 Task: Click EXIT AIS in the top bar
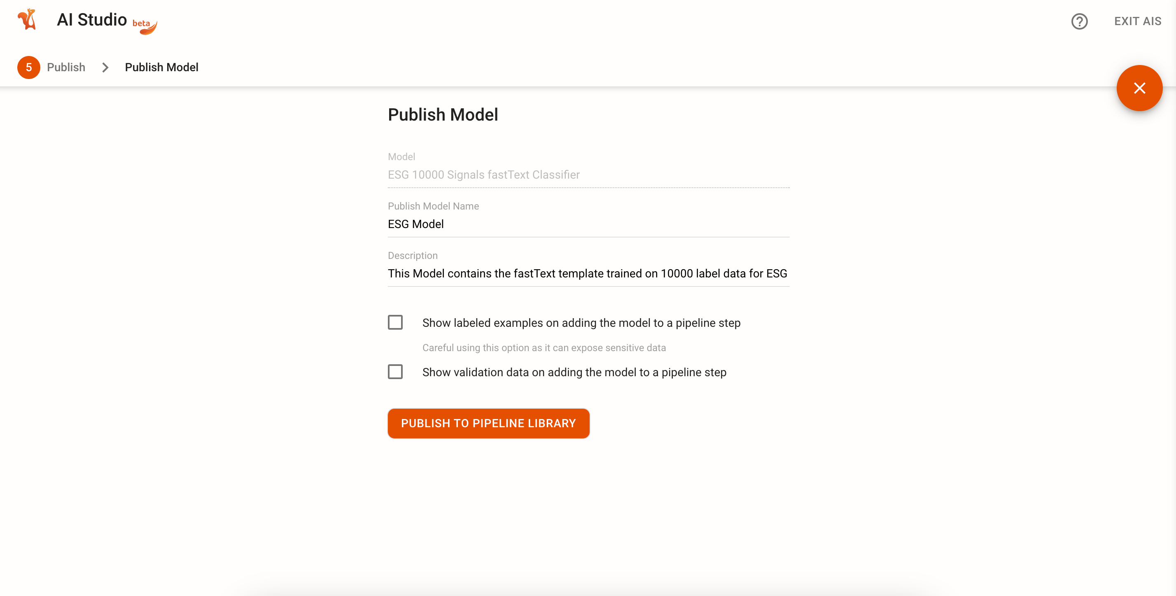point(1137,21)
